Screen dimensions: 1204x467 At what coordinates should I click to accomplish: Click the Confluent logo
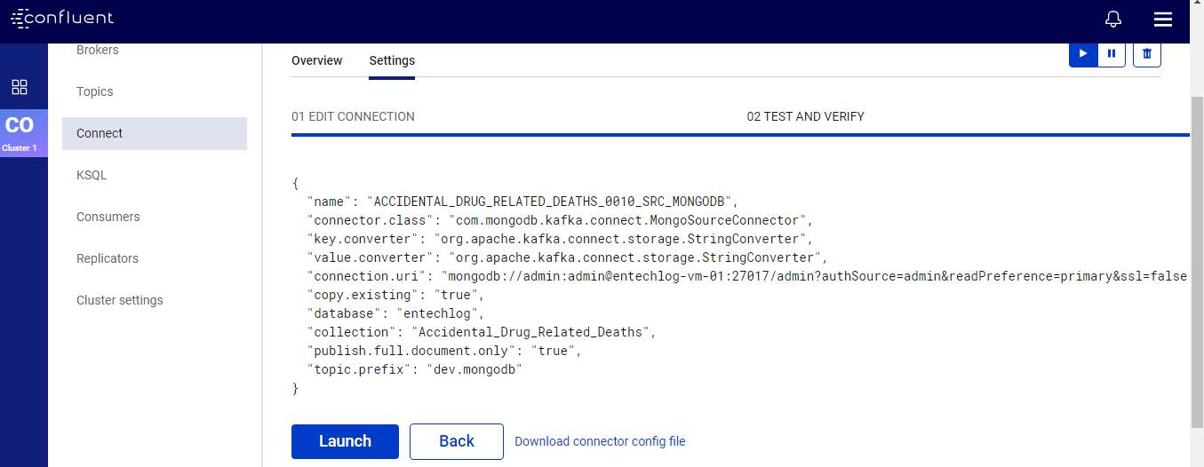coord(62,19)
